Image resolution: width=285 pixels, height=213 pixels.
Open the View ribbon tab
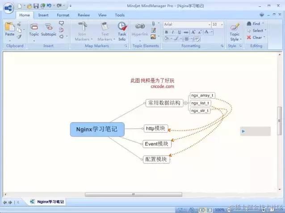(x=102, y=15)
